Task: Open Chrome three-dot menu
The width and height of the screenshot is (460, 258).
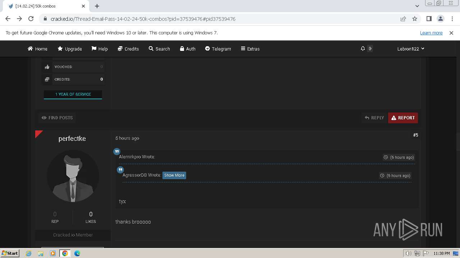Action: tap(452, 19)
